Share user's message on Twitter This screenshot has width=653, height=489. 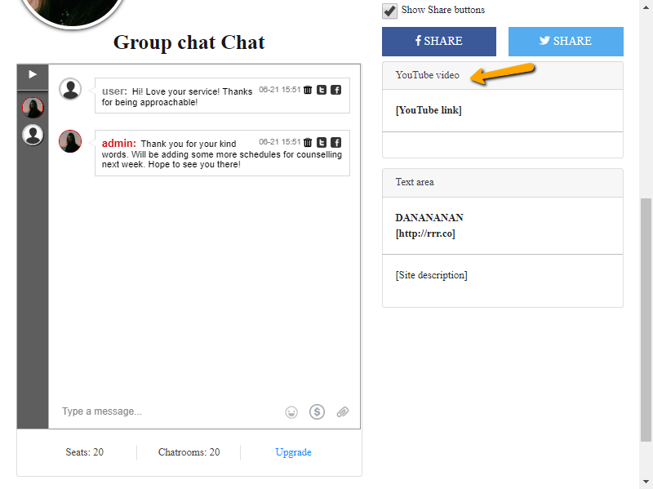322,90
